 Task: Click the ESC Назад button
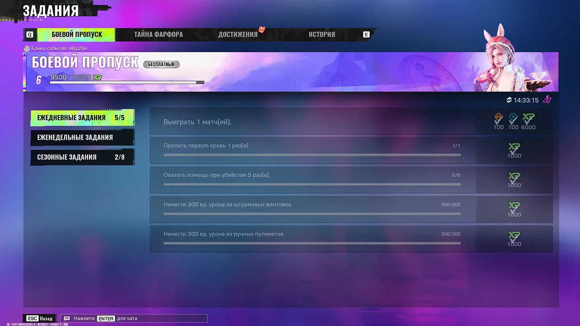pos(40,319)
